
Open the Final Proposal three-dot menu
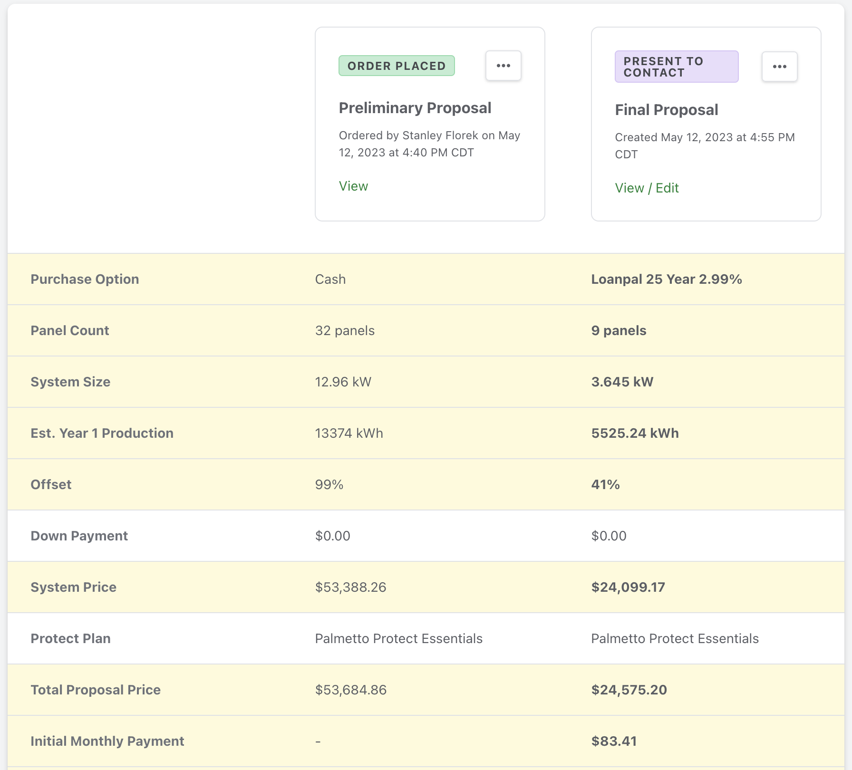779,67
